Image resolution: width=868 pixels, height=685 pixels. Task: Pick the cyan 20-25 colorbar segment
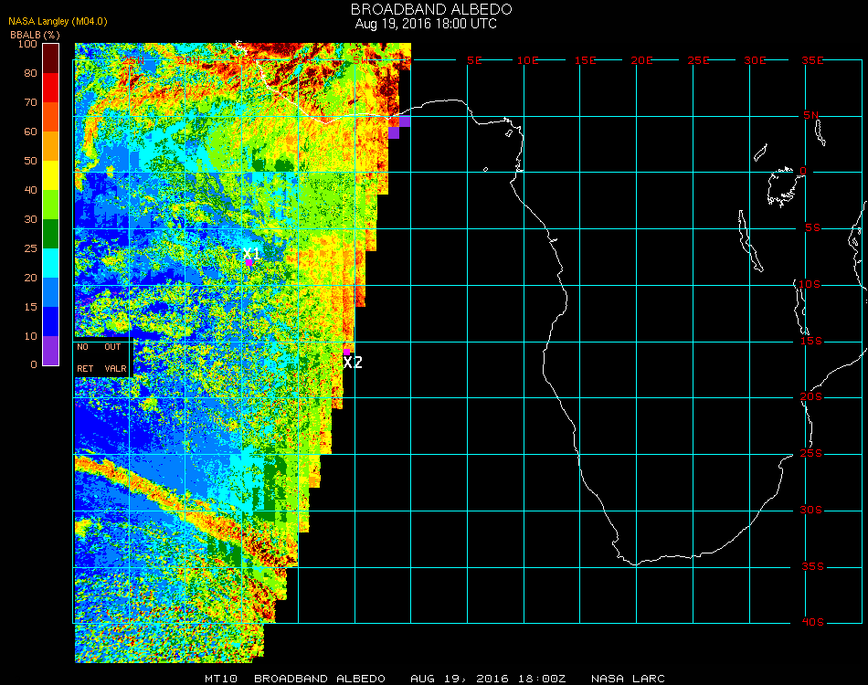51,263
